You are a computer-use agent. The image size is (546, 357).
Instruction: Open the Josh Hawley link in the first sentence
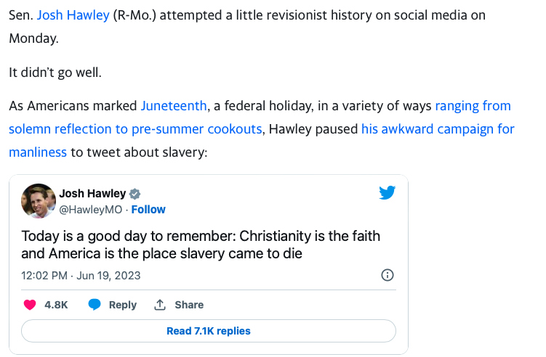(73, 15)
